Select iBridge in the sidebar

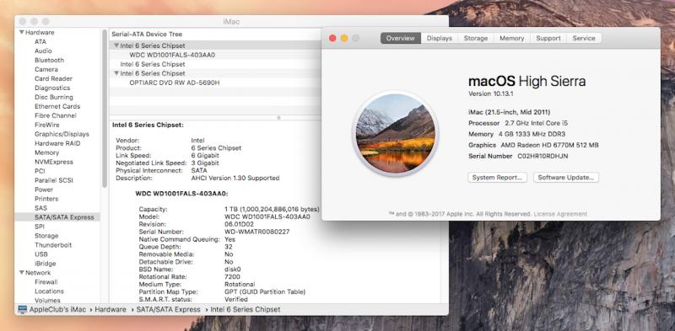(x=46, y=264)
